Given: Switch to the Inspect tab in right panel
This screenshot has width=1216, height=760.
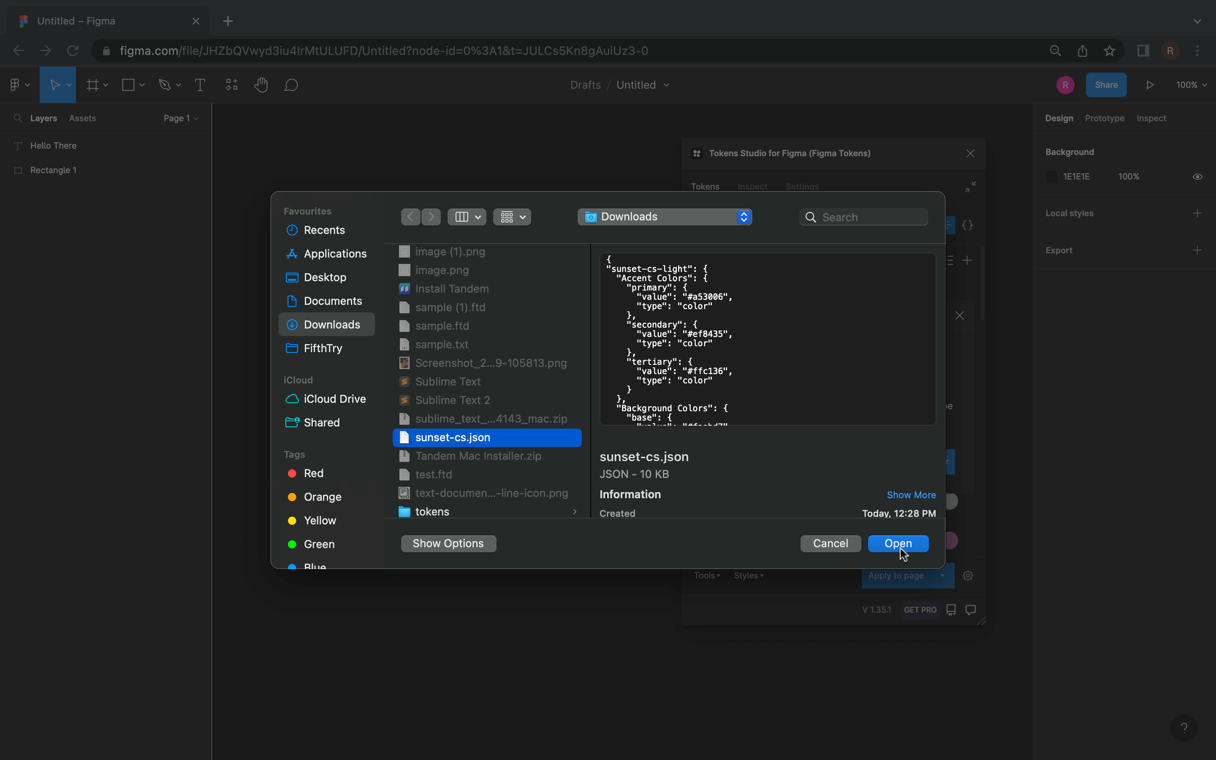Looking at the screenshot, I should (1151, 118).
